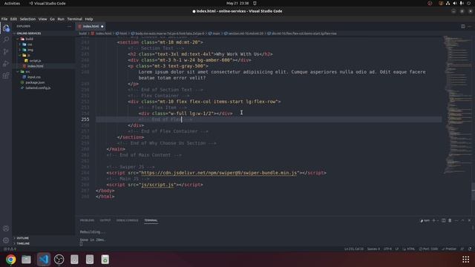Open the Terminal menu
Image resolution: width=475 pixels, height=267 pixels.
coord(74,19)
